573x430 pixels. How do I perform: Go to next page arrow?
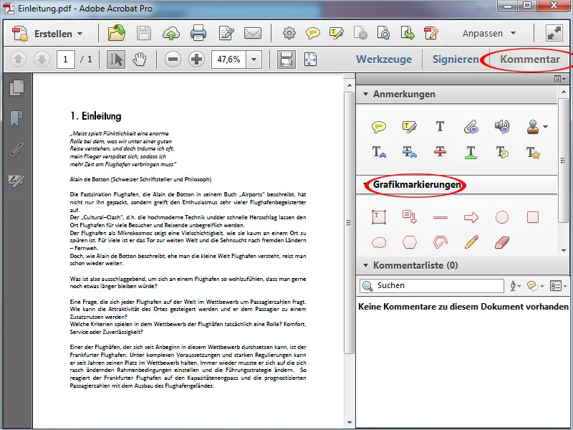(x=42, y=59)
